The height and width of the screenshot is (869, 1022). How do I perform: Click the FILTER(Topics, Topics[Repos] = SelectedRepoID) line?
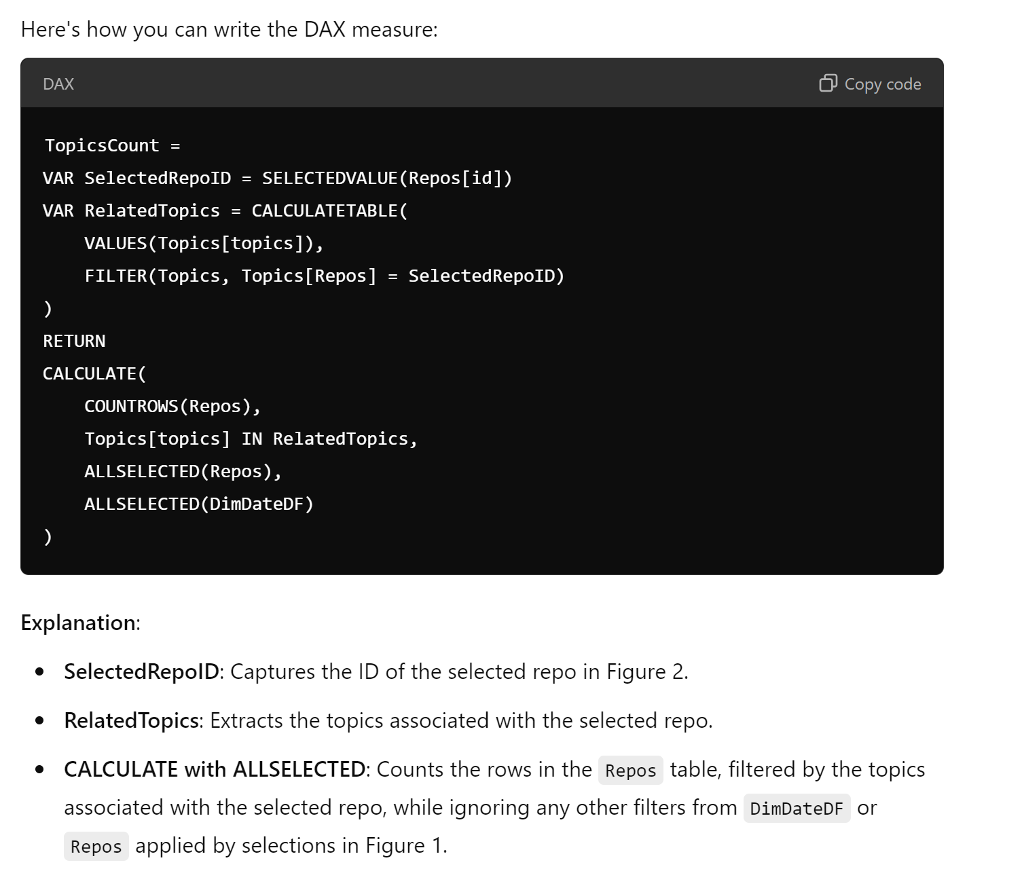[x=325, y=276]
